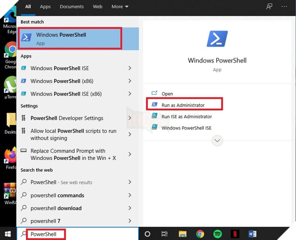Click the Run as Administrator icon

point(155,104)
